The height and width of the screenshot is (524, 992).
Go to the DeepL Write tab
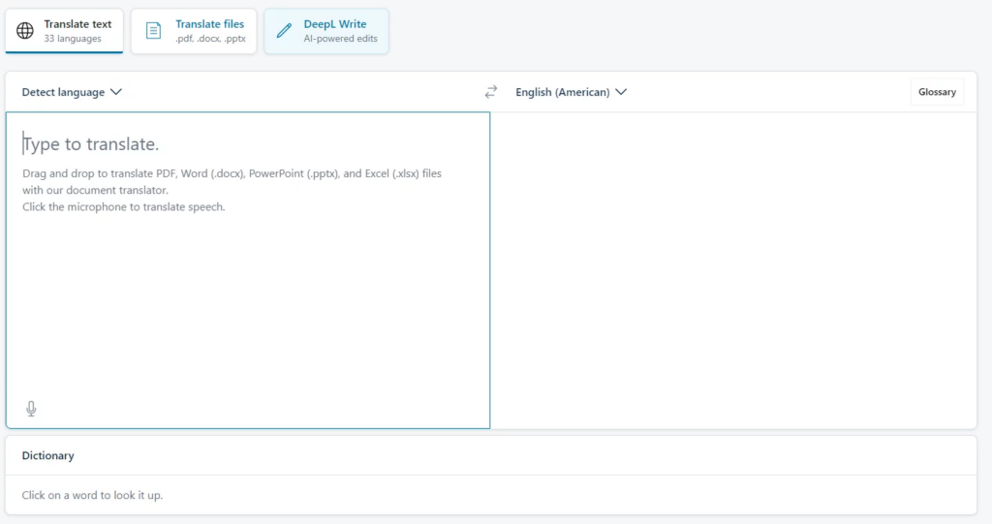point(335,24)
